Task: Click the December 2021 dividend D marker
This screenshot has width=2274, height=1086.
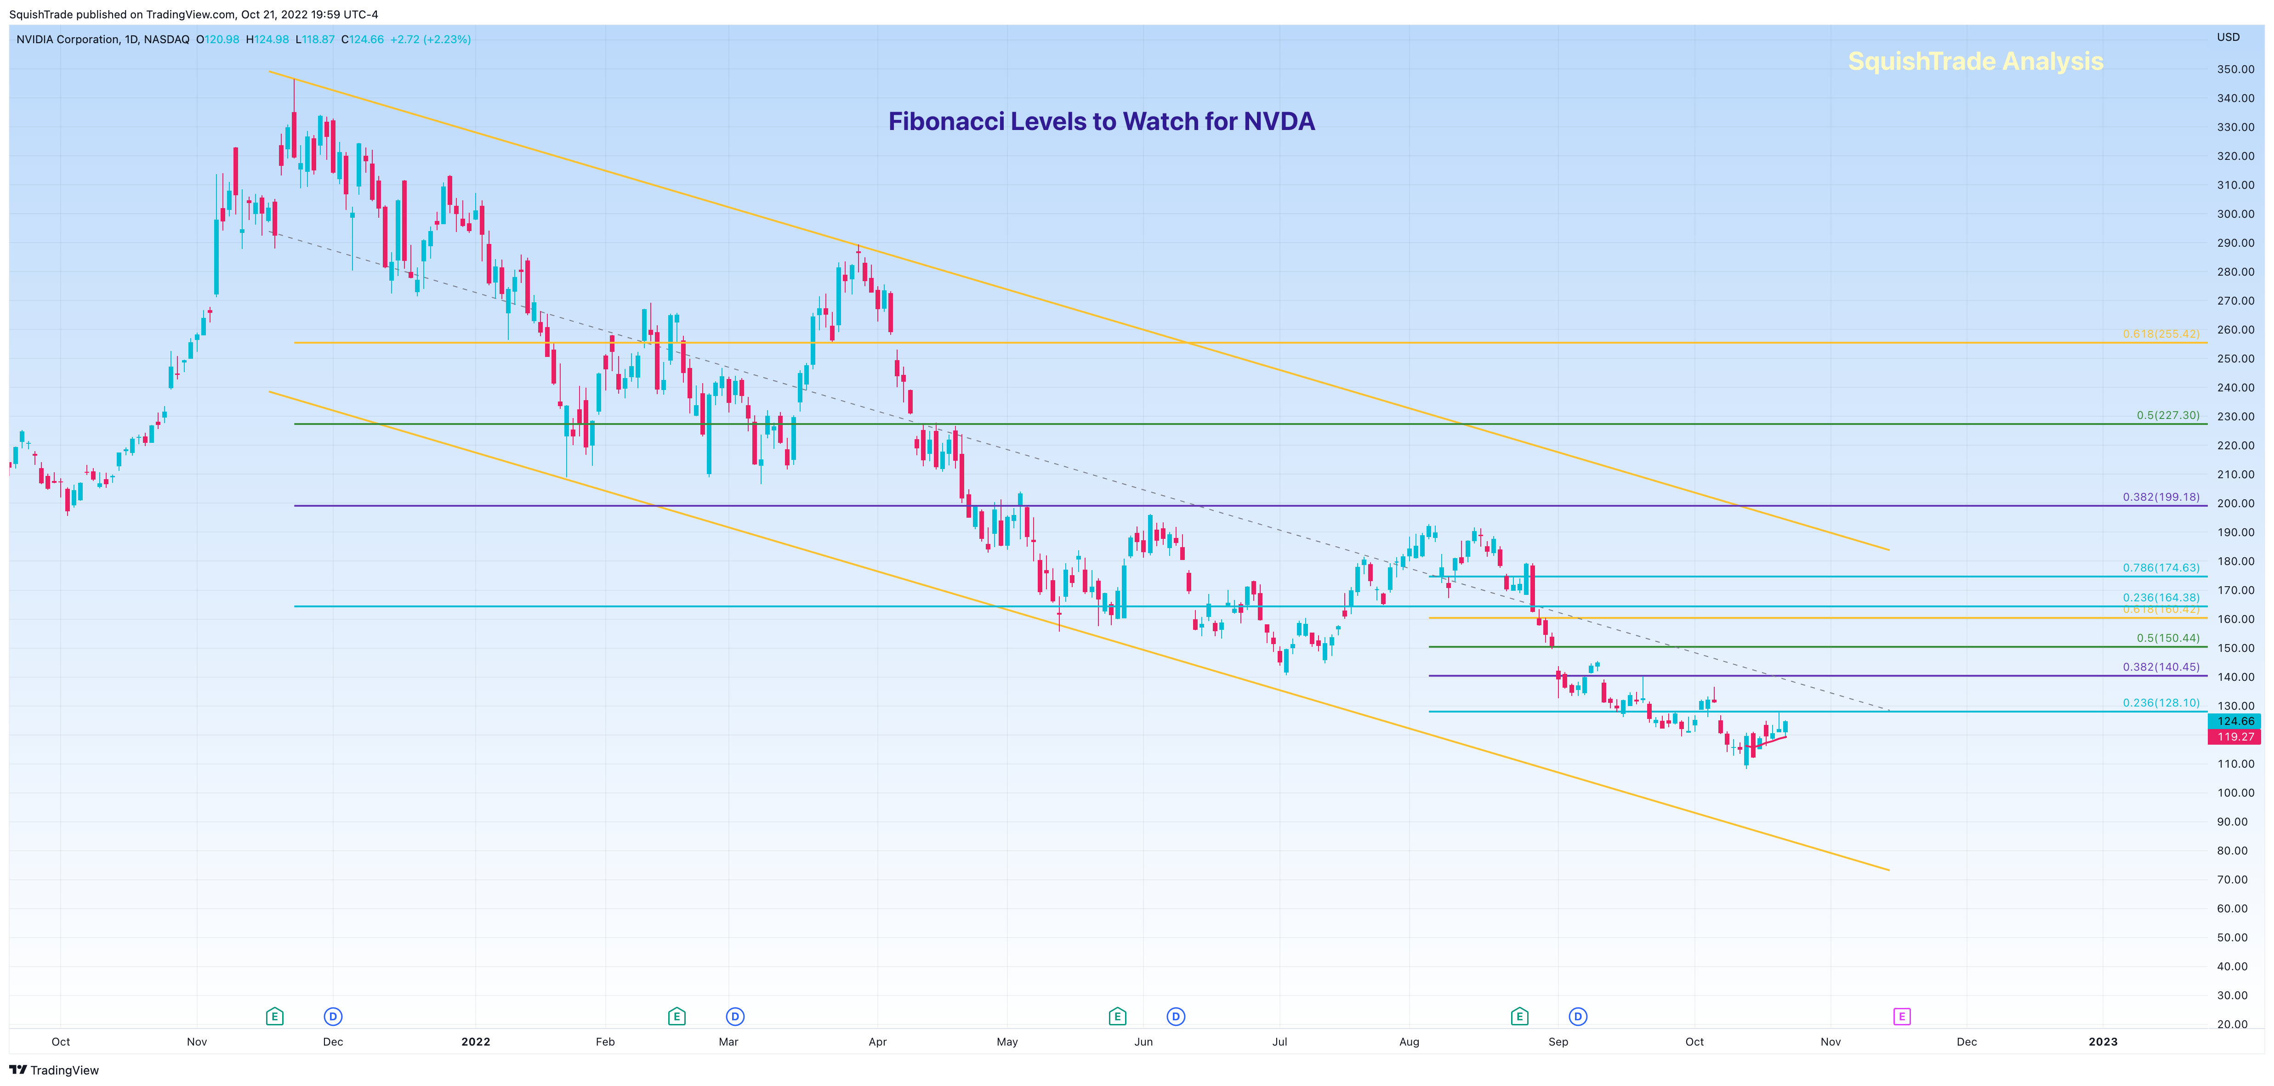Action: [333, 1016]
